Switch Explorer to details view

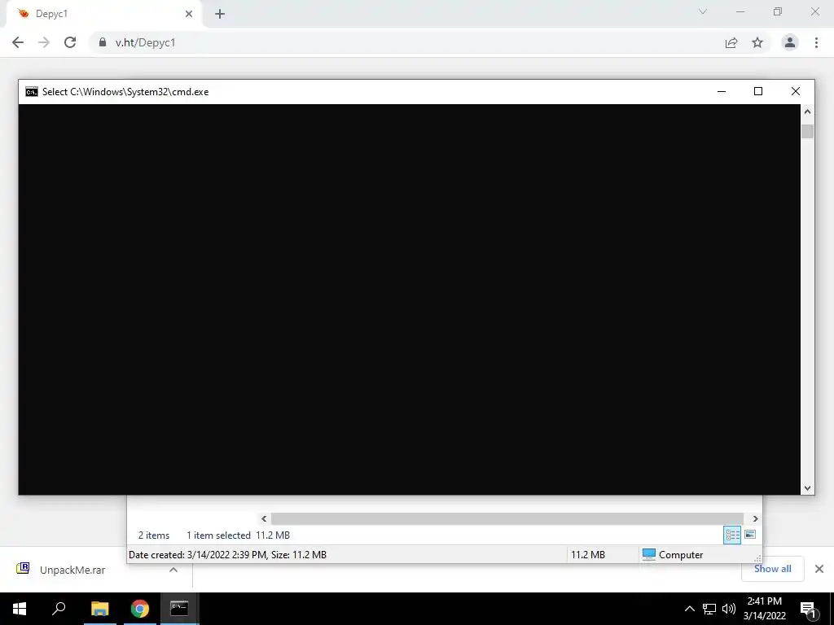[732, 535]
